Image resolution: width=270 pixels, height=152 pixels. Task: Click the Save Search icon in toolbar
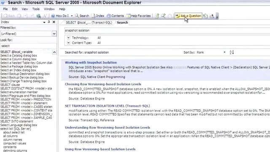pyautogui.click(x=163, y=16)
